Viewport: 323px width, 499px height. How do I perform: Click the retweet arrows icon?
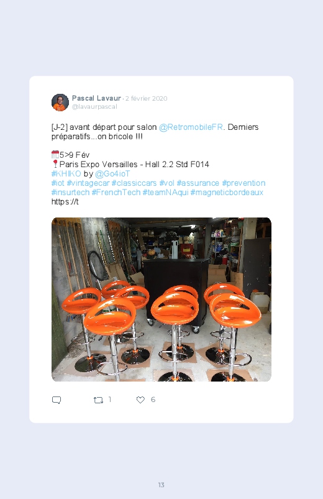(98, 400)
